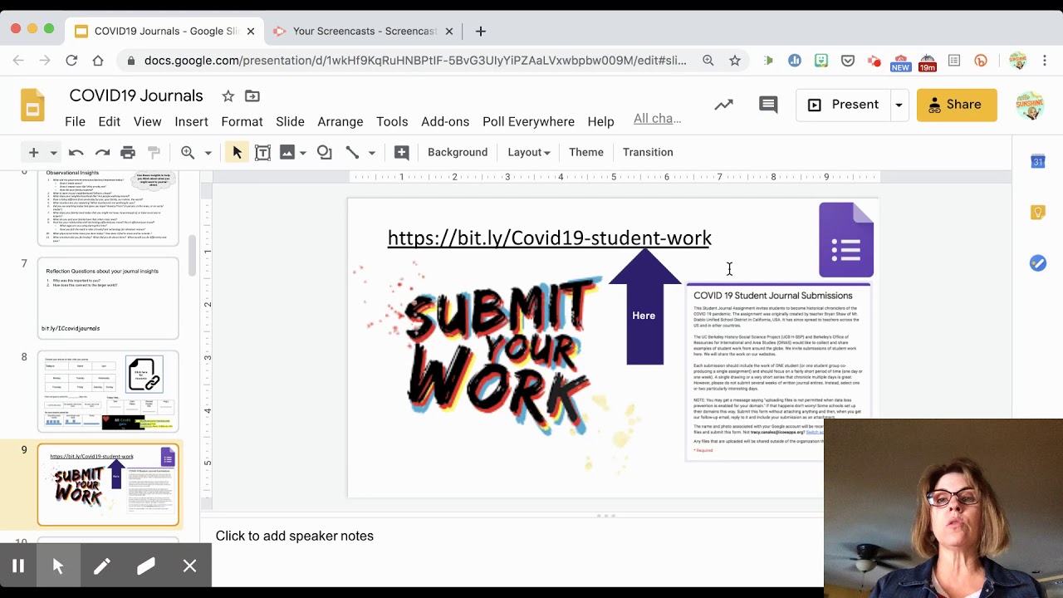This screenshot has height=598, width=1063.
Task: Select the arrow cursor Select tool
Action: point(237,152)
